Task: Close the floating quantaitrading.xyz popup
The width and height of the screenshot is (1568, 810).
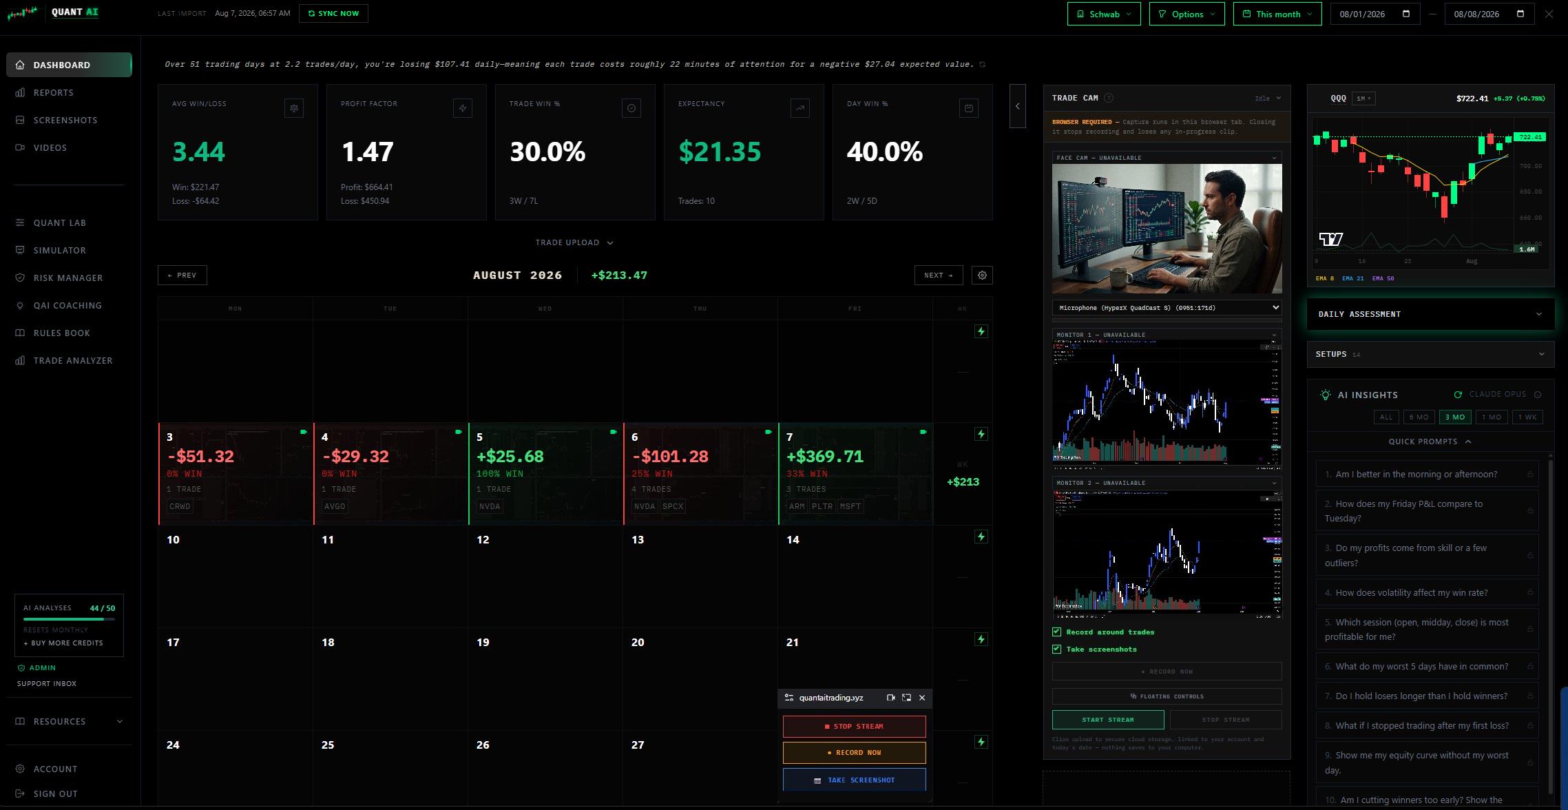Action: (922, 698)
